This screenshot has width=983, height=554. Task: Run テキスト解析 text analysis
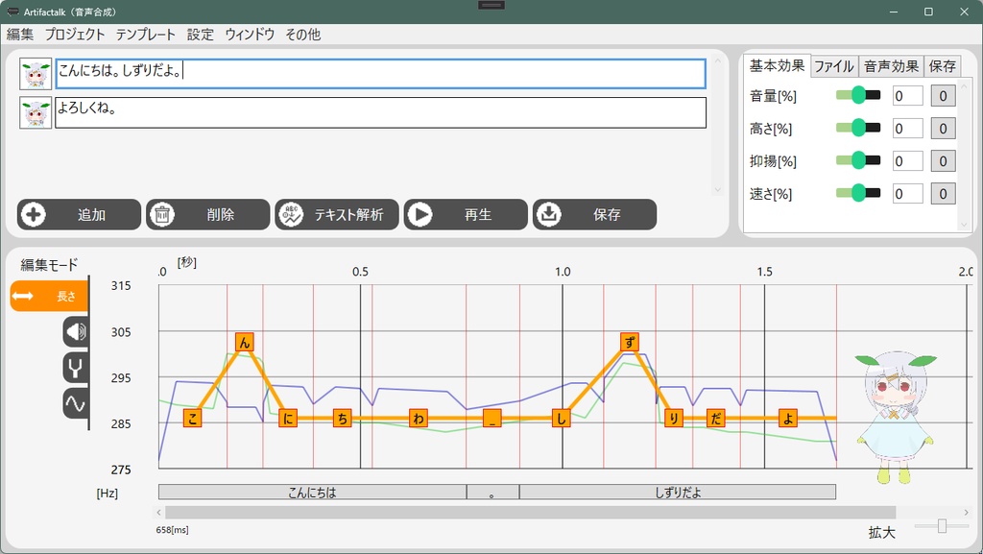(337, 214)
